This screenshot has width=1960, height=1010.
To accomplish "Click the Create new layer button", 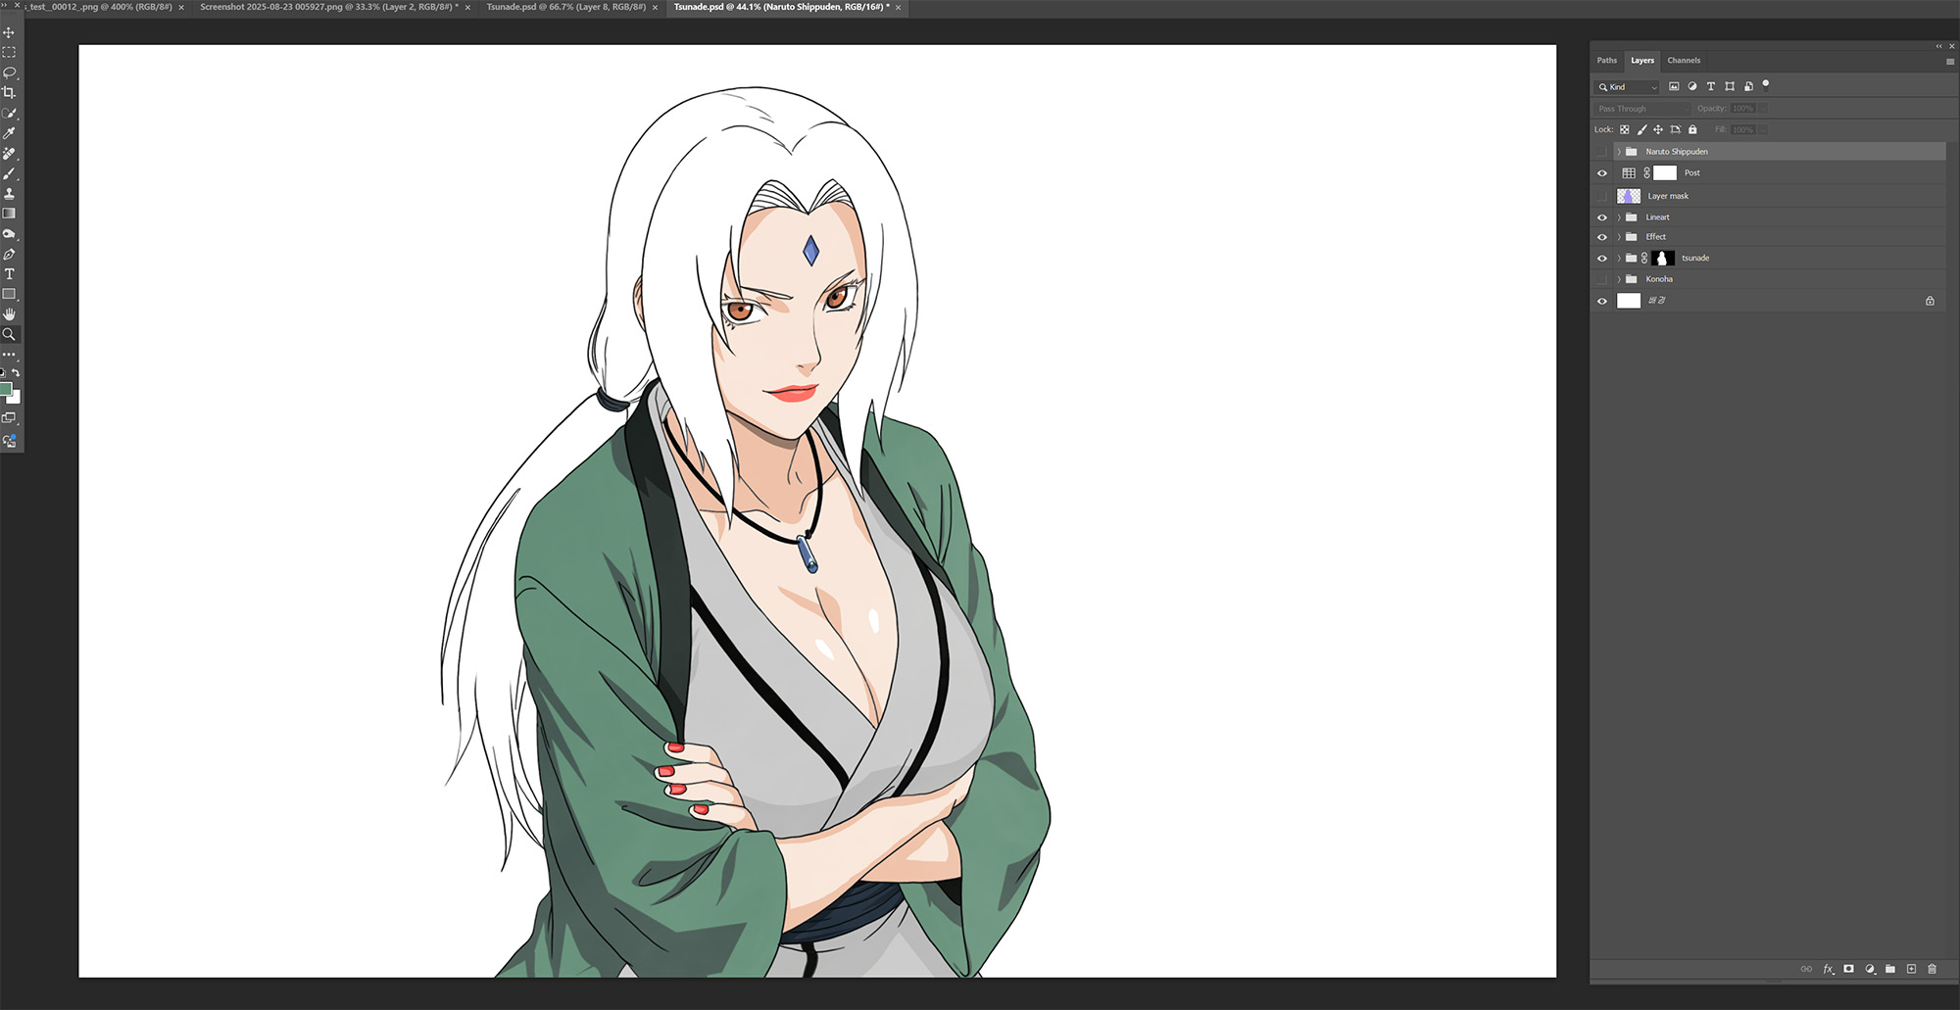I will tap(1911, 969).
